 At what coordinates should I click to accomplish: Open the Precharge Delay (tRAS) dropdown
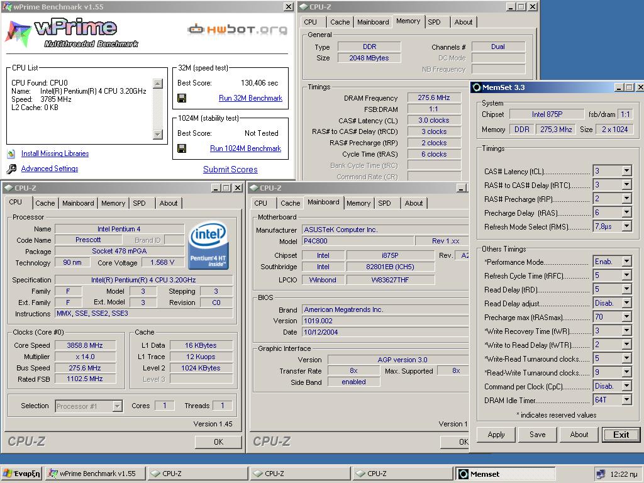click(626, 213)
